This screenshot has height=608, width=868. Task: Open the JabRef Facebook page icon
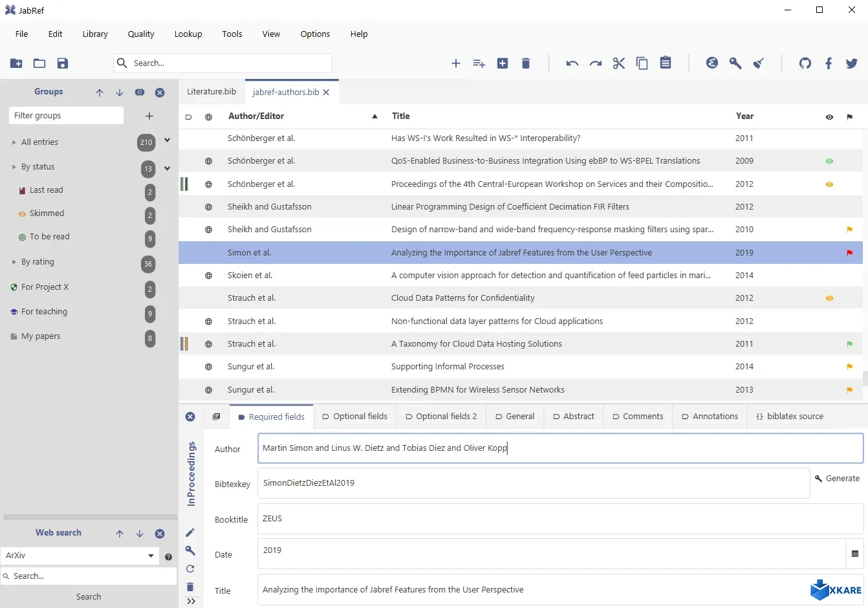pyautogui.click(x=829, y=63)
